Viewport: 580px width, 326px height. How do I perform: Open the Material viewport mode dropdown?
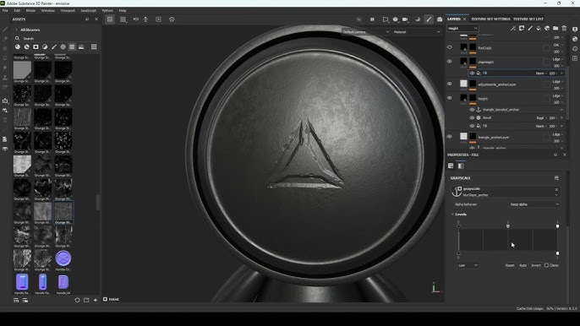pyautogui.click(x=417, y=32)
